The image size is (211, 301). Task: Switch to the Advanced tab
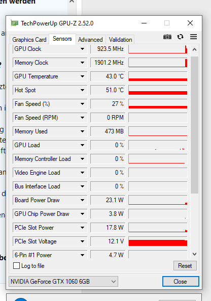[x=90, y=40]
